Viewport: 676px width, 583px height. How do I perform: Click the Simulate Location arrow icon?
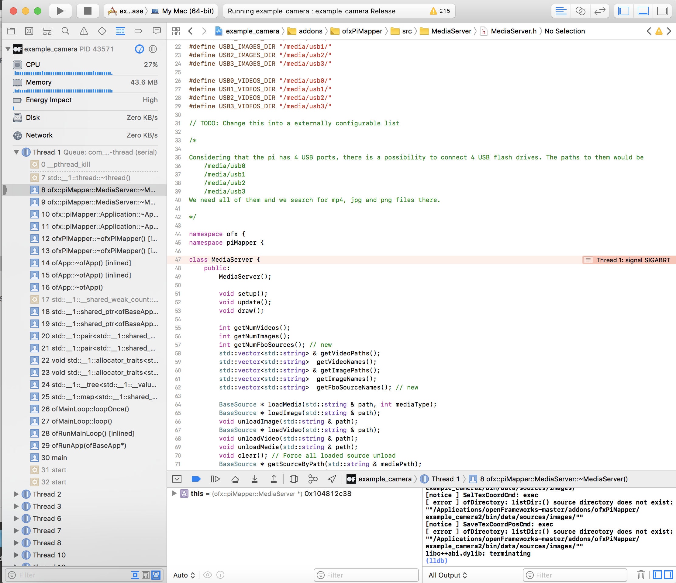tap(332, 479)
